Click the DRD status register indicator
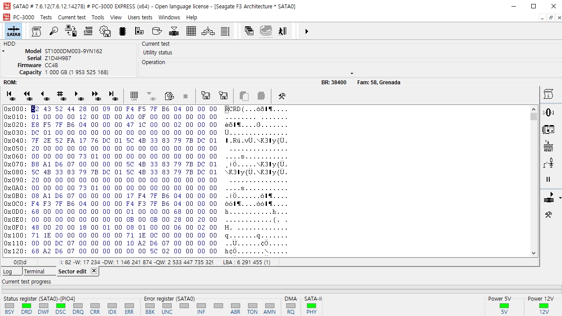562x316 pixels. tap(26, 305)
